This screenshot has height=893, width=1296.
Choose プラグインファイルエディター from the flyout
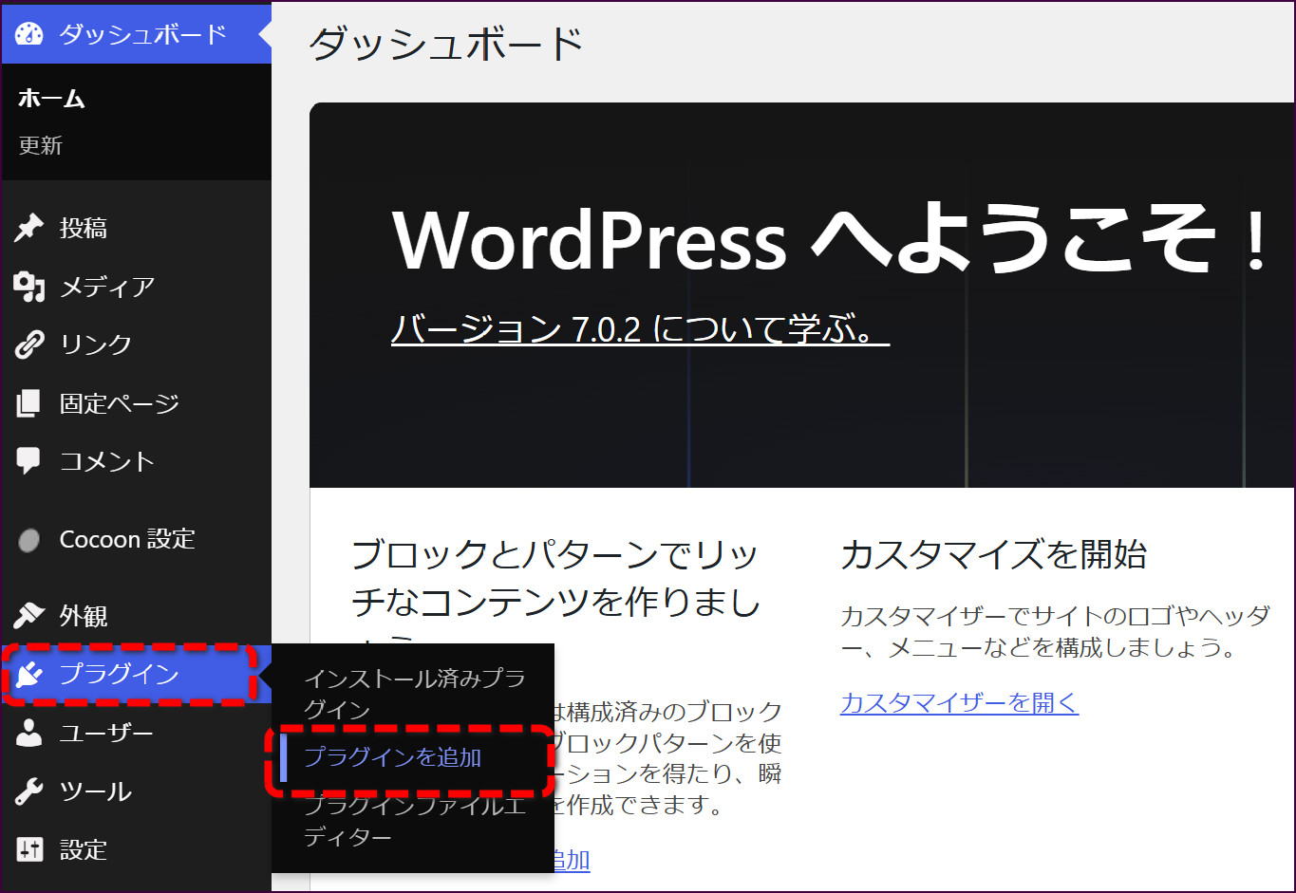click(x=414, y=822)
